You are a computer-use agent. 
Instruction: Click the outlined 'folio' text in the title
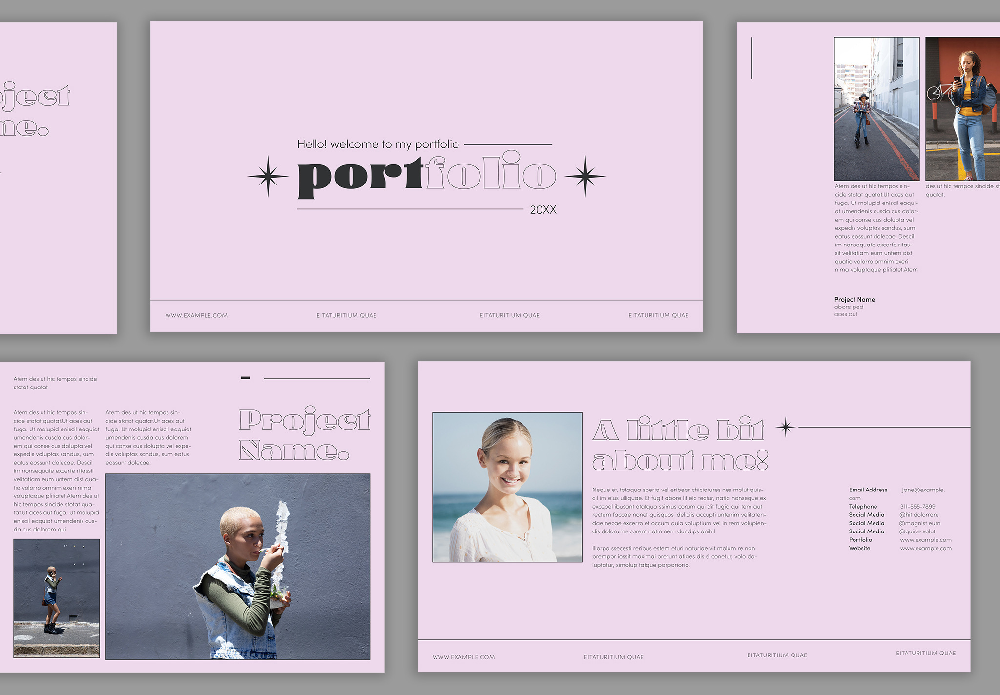(491, 173)
